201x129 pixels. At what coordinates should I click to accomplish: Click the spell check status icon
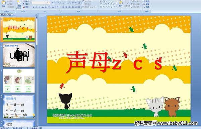(27, 128)
